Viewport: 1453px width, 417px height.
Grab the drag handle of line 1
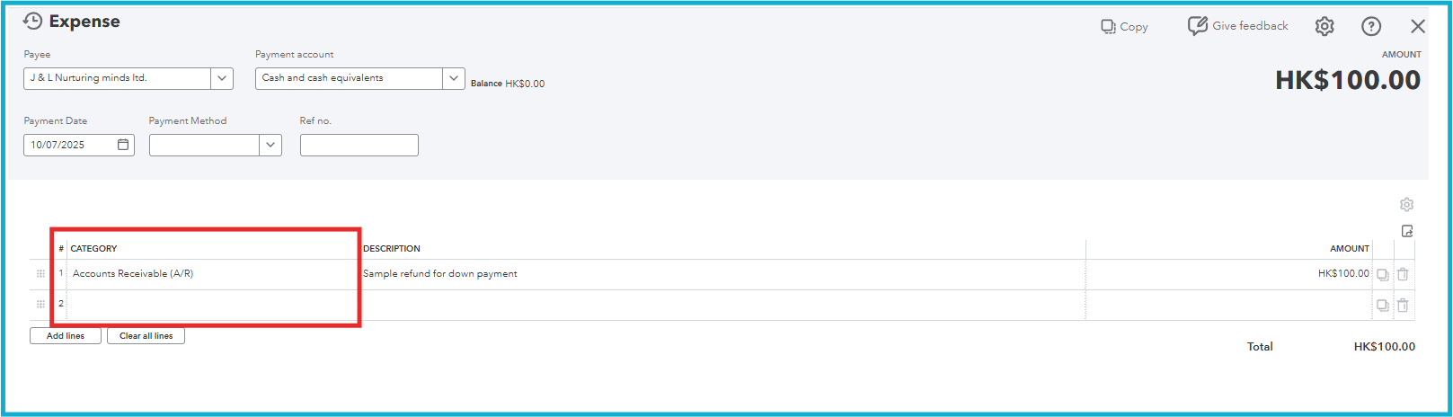40,274
